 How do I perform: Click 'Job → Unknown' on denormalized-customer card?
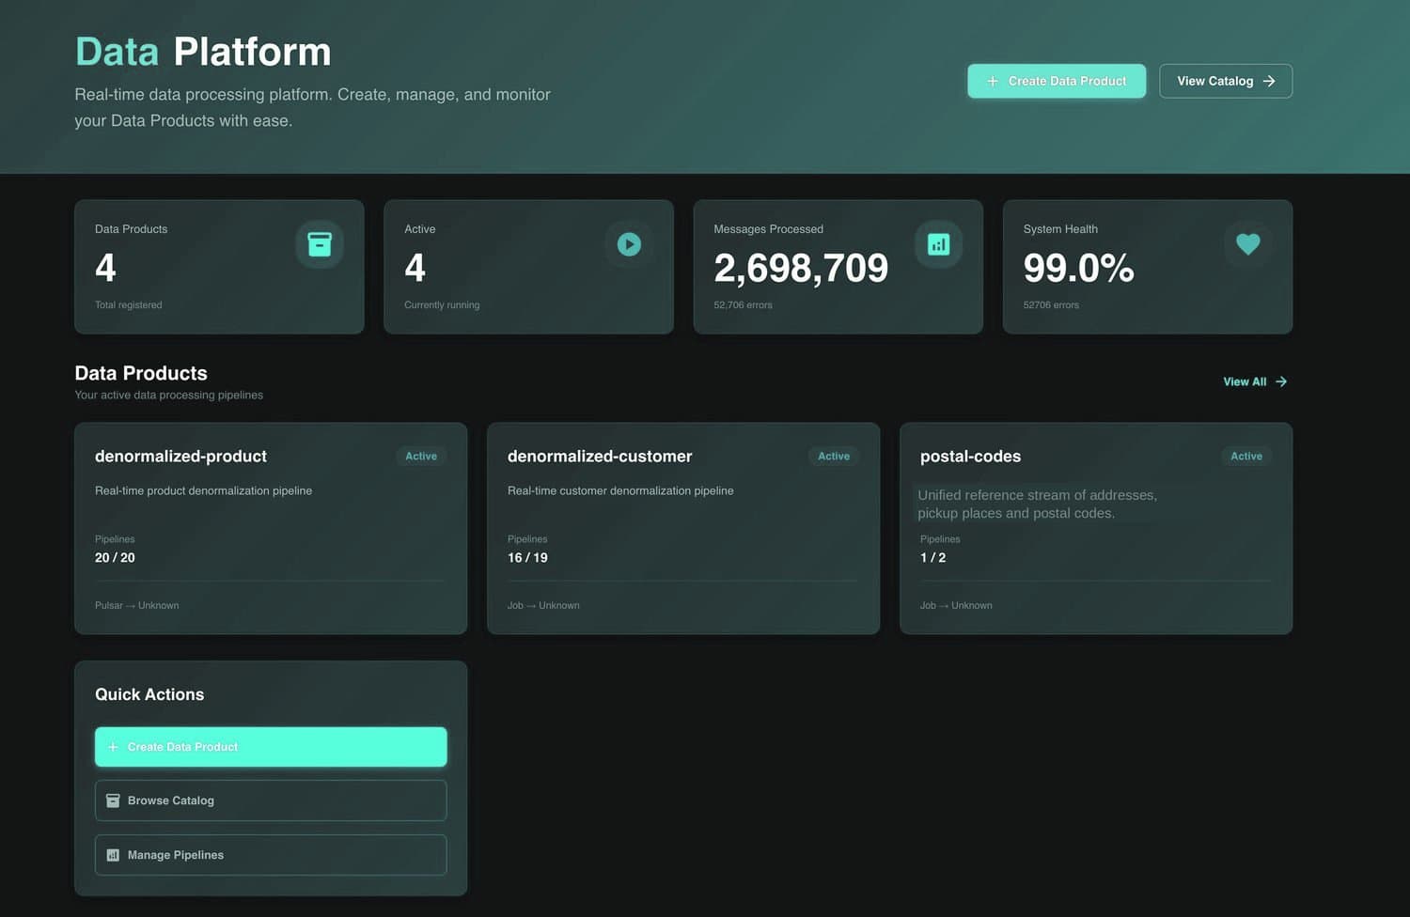tap(543, 606)
